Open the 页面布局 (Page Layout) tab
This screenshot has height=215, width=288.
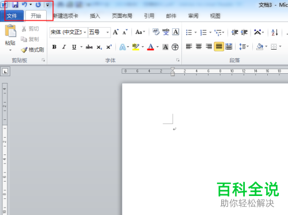122,16
